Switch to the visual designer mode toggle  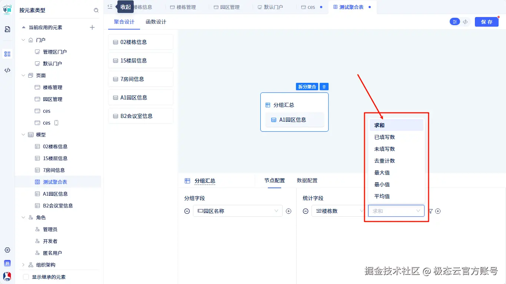coord(455,22)
